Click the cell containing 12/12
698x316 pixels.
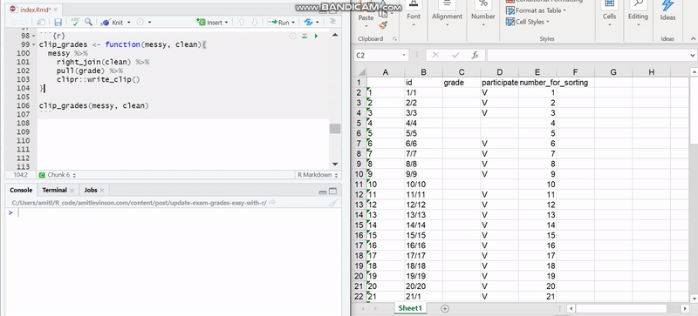click(x=424, y=205)
